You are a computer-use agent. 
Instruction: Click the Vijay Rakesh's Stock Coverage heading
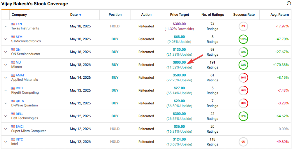point(35,4)
